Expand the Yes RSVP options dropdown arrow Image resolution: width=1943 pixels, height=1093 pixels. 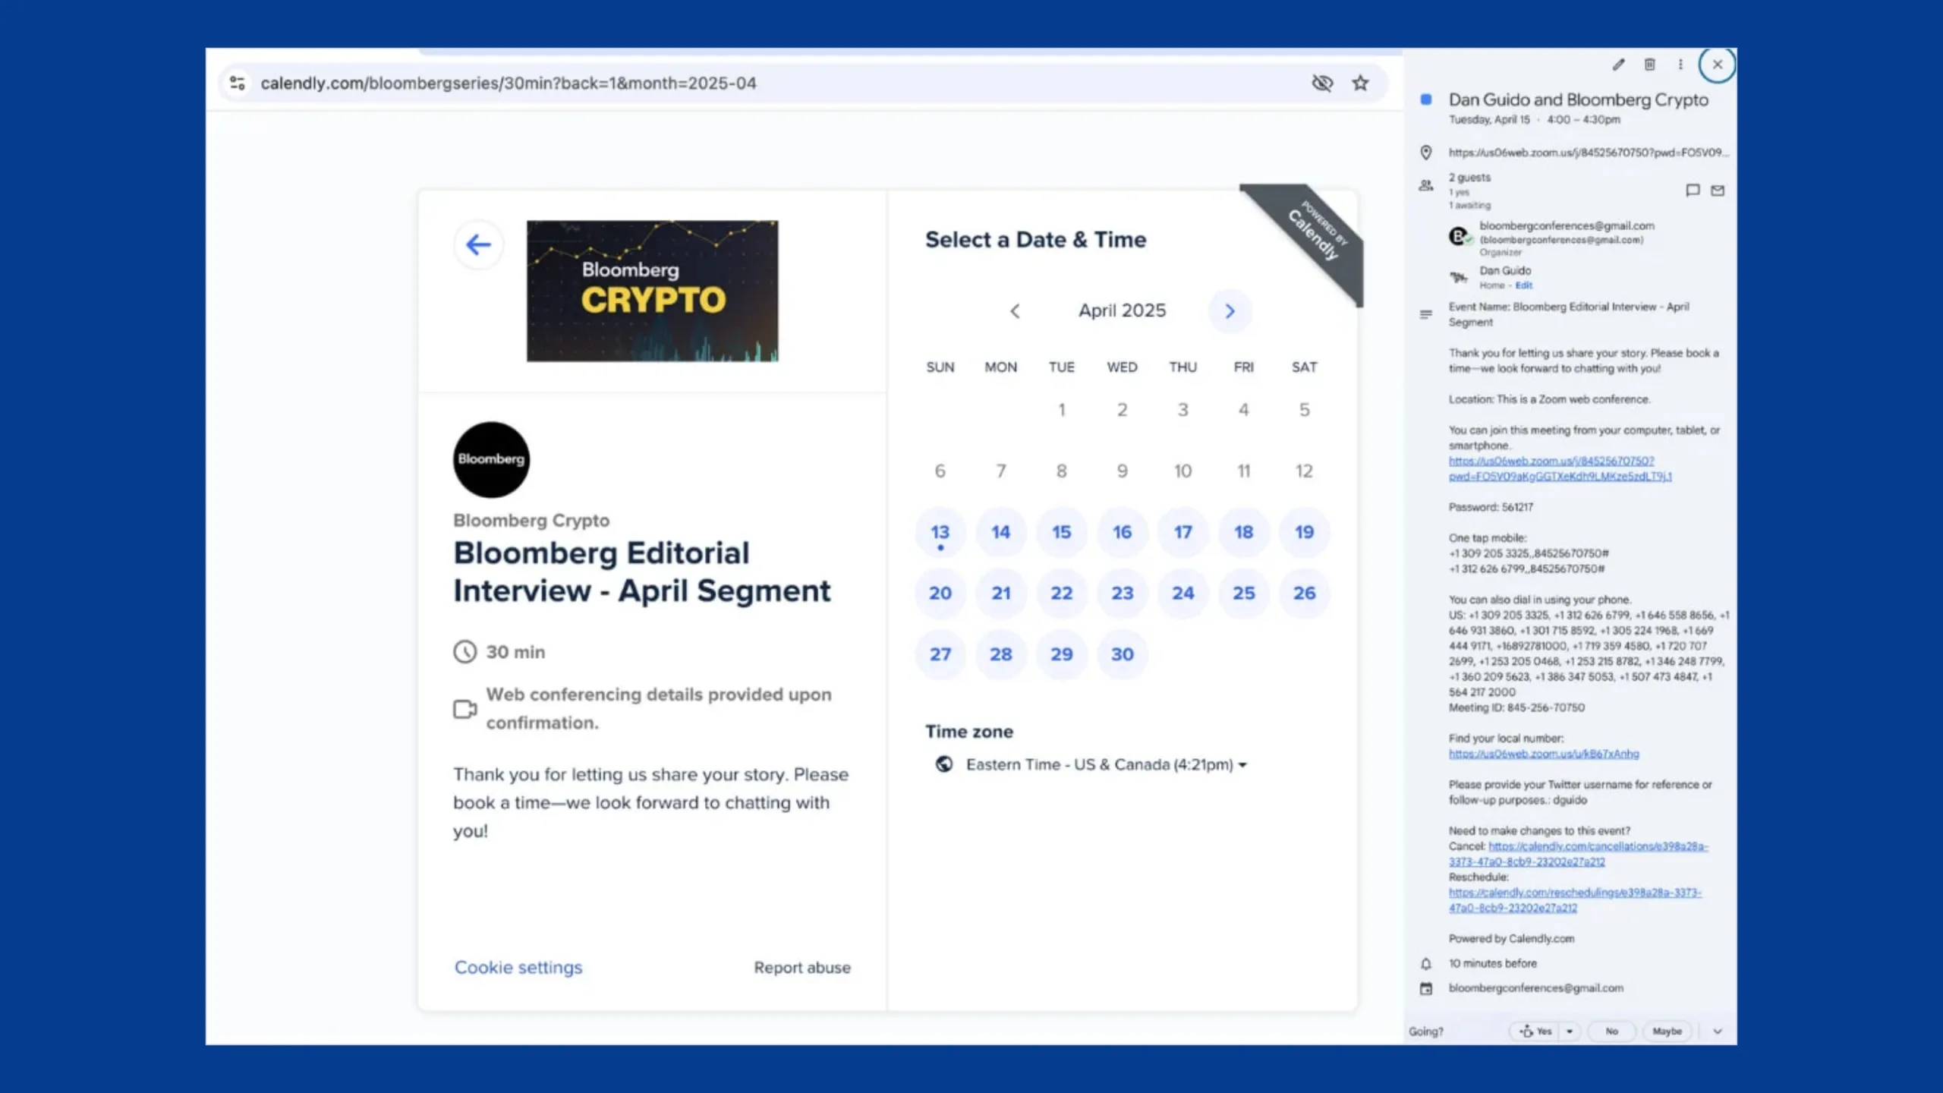(x=1570, y=1032)
